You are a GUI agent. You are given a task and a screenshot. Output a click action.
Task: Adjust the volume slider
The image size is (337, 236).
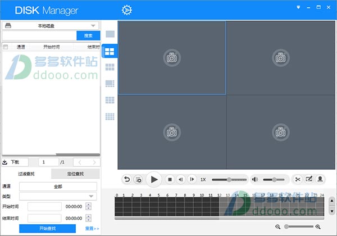[274, 179]
